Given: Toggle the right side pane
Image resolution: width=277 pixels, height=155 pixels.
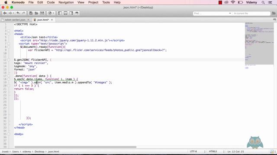Looking at the screenshot, I should pyautogui.click(x=71, y=13).
